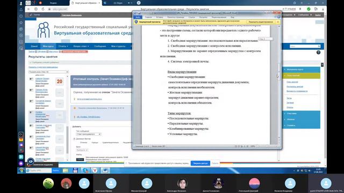Switch to the Яндекс browser tab
344x193 pixels.
click(53, 3)
